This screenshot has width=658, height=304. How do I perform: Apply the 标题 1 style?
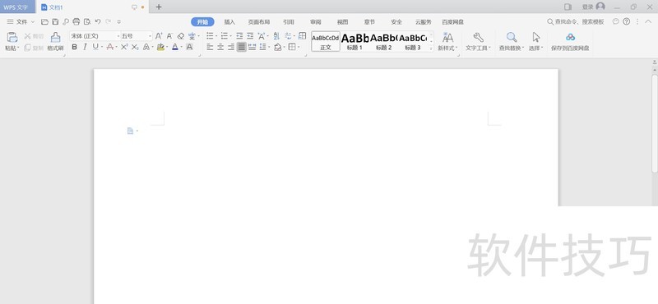pyautogui.click(x=354, y=41)
